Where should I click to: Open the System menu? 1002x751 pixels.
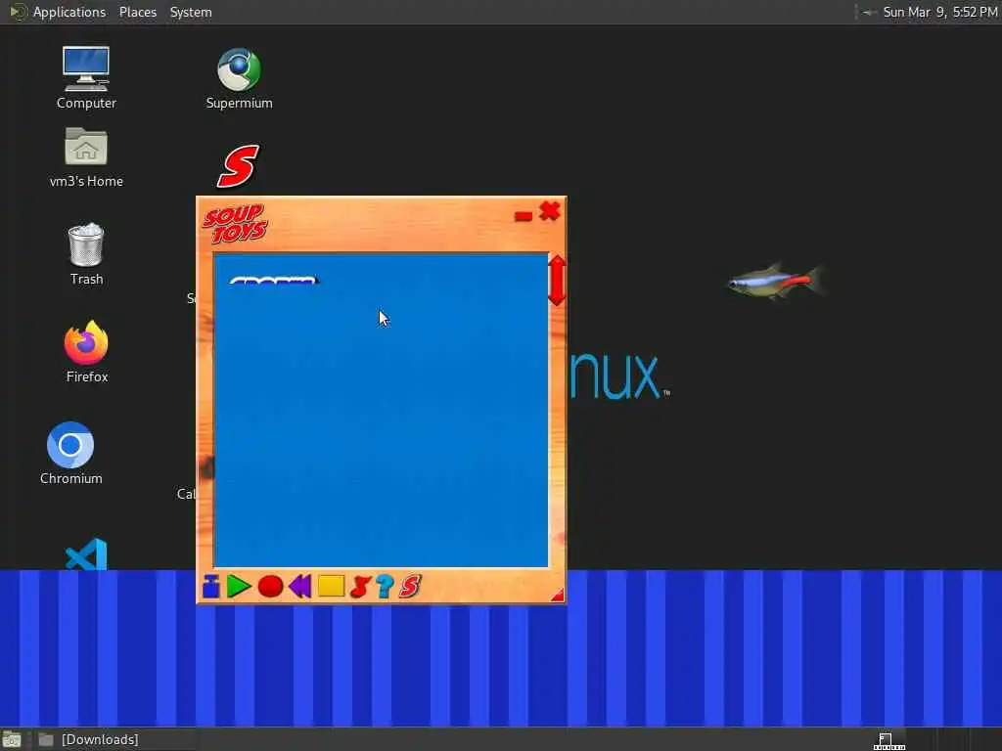pos(191,12)
